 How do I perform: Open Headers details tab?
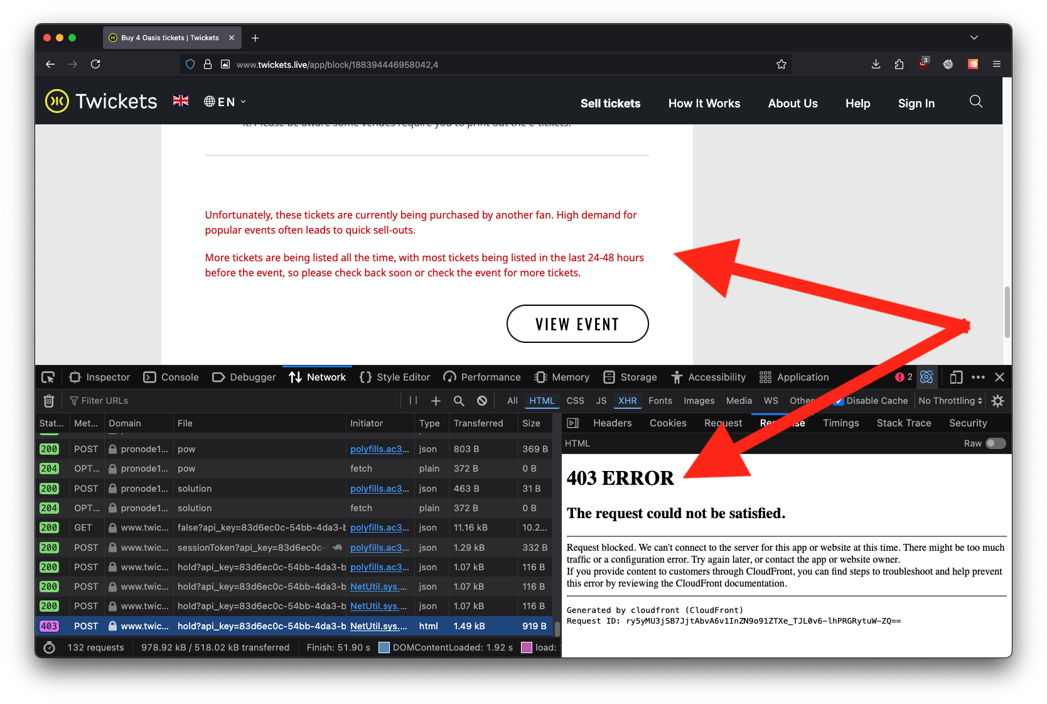(612, 423)
